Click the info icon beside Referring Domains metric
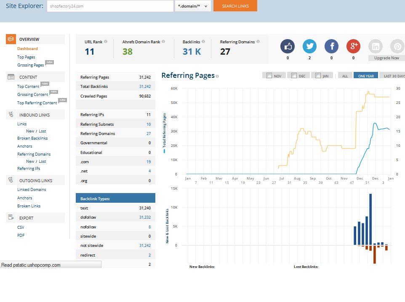 258,42
